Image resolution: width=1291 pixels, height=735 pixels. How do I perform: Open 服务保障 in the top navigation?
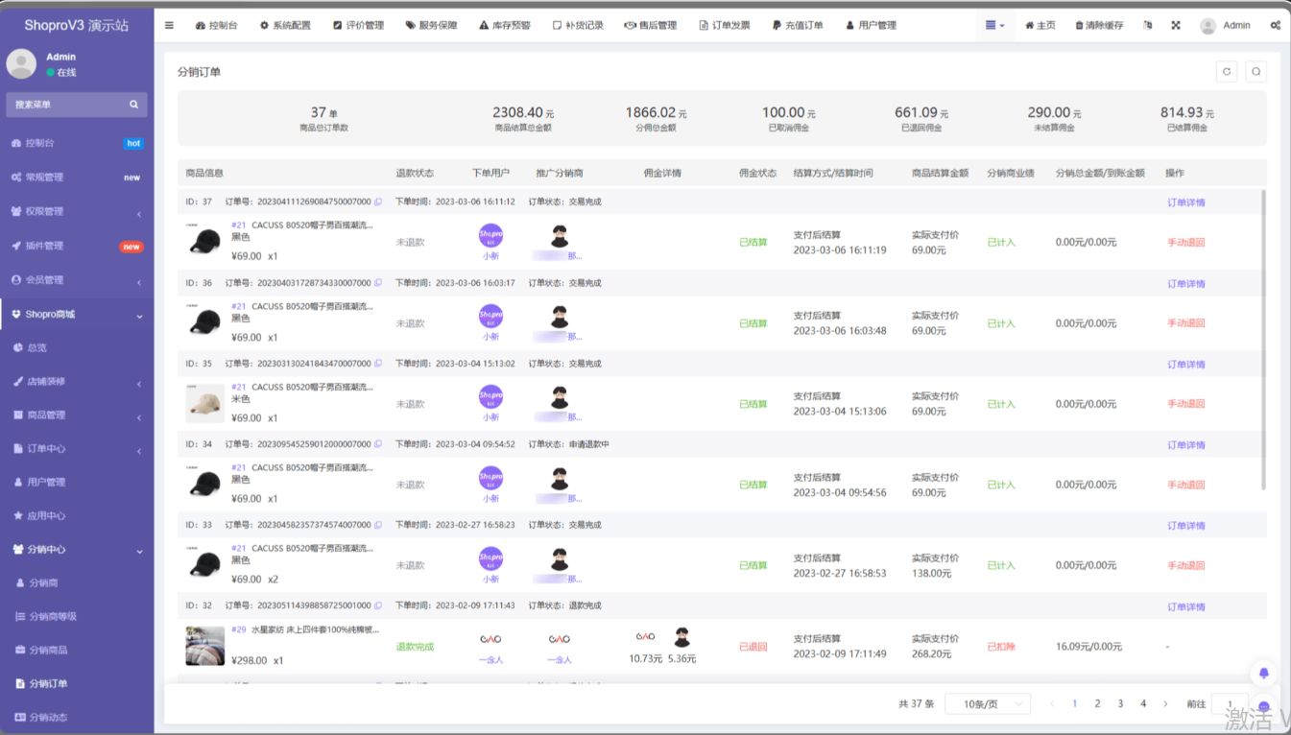pos(431,25)
